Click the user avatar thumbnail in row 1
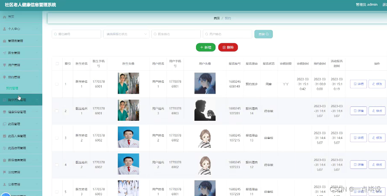 point(205,84)
